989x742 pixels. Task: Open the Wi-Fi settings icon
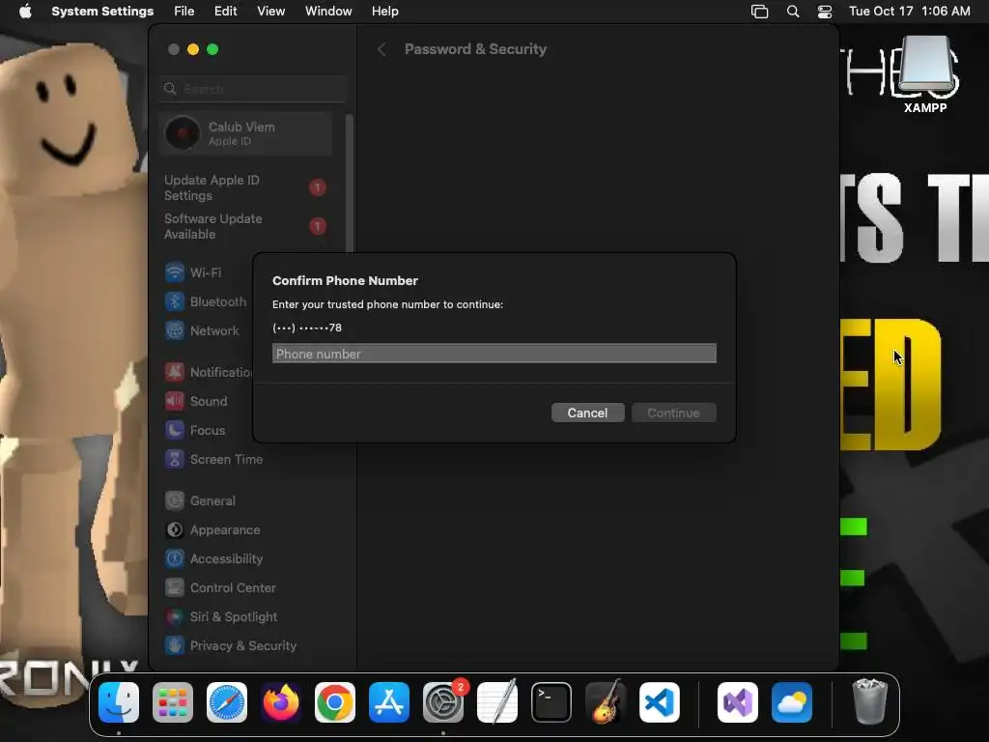coord(175,272)
